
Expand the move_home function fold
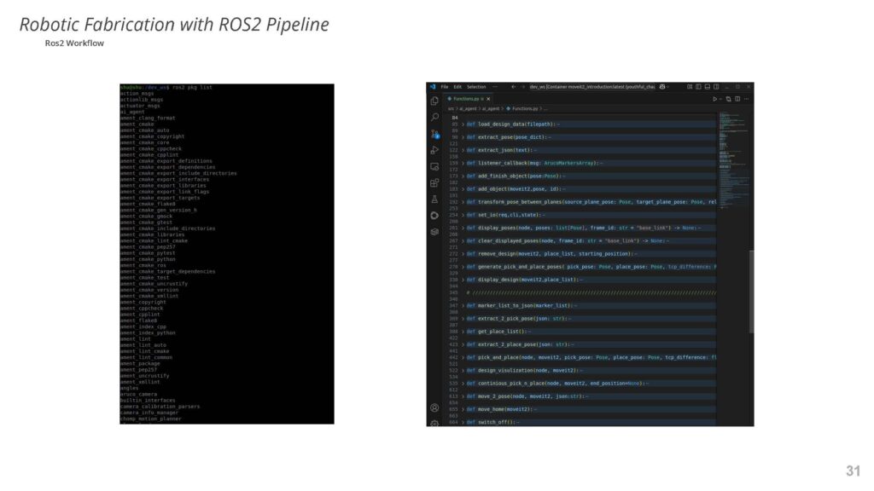pos(463,409)
